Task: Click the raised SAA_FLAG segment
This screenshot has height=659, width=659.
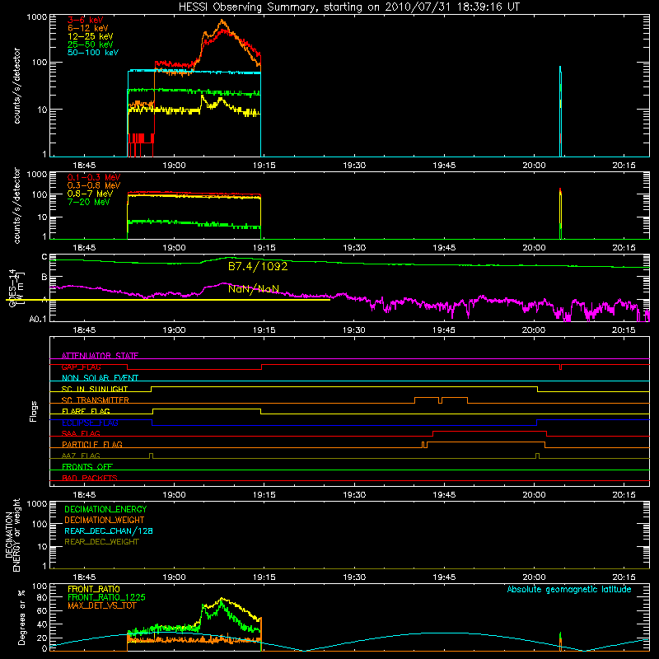Action: tap(489, 431)
